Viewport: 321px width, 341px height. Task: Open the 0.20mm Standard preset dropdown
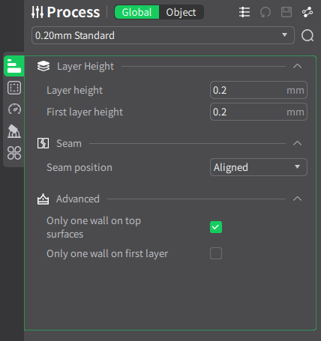pyautogui.click(x=163, y=35)
